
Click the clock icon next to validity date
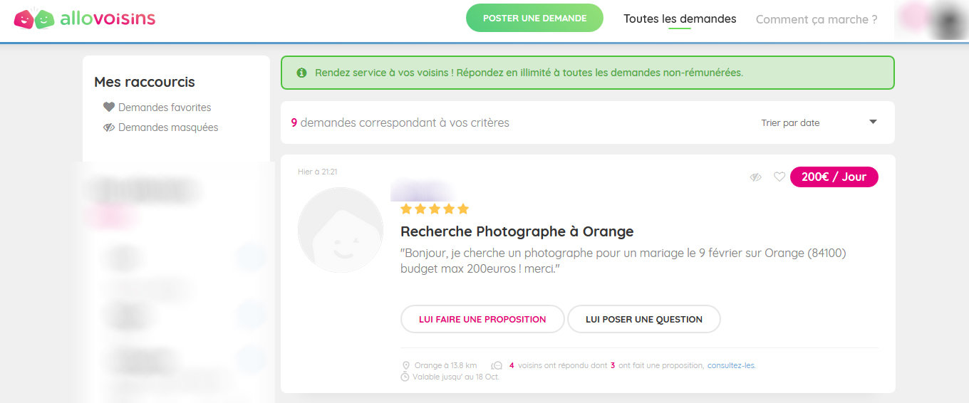tap(405, 377)
